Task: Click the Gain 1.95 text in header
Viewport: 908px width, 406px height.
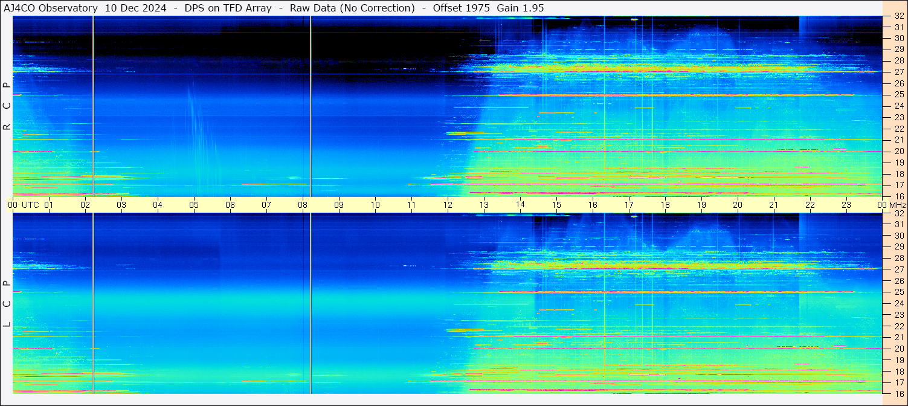Action: point(520,8)
